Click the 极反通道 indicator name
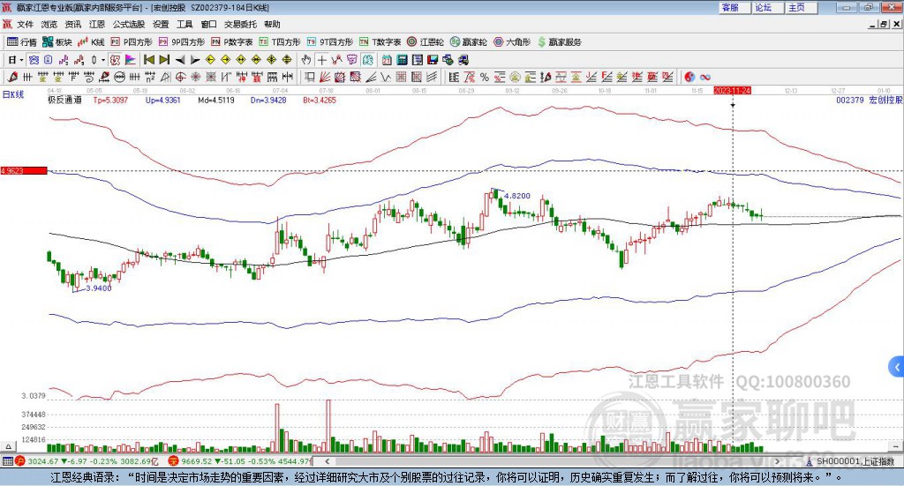 click(x=64, y=101)
